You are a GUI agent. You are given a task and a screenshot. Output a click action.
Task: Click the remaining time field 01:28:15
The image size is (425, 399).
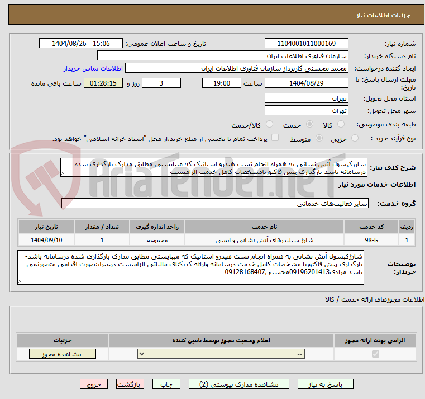[103, 83]
